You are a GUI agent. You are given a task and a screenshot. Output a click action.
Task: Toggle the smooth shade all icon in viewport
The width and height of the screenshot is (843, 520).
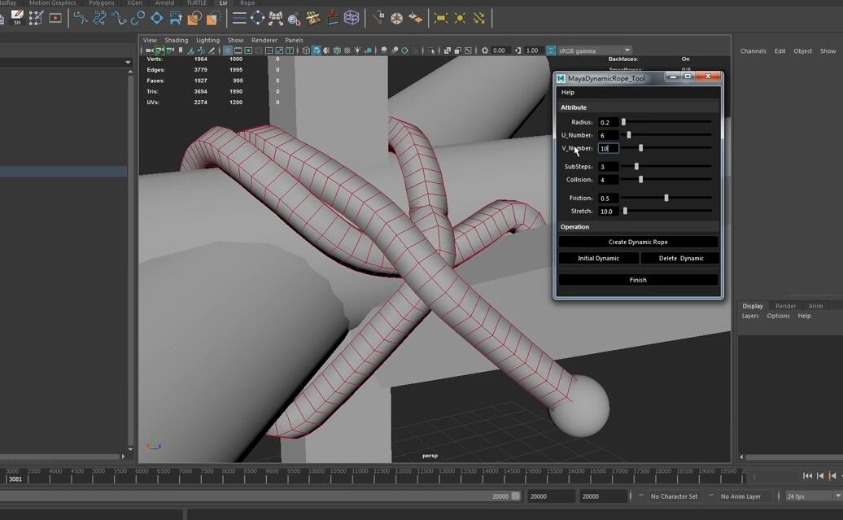[316, 50]
